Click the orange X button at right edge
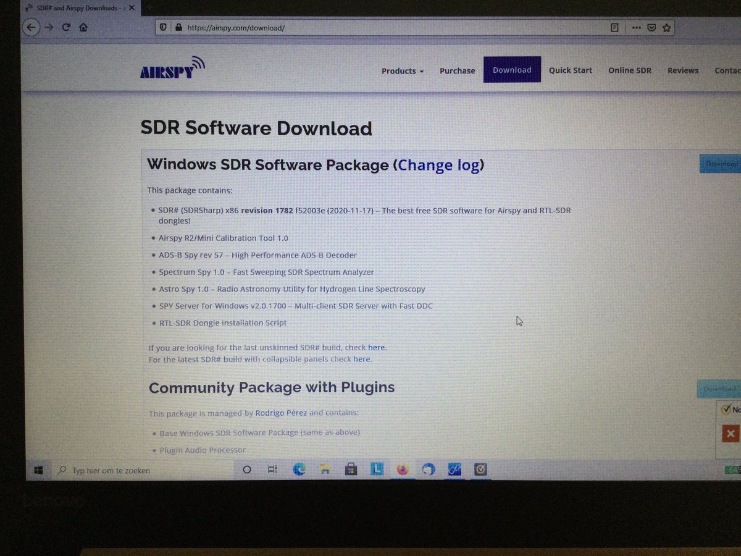Image resolution: width=741 pixels, height=556 pixels. (730, 433)
